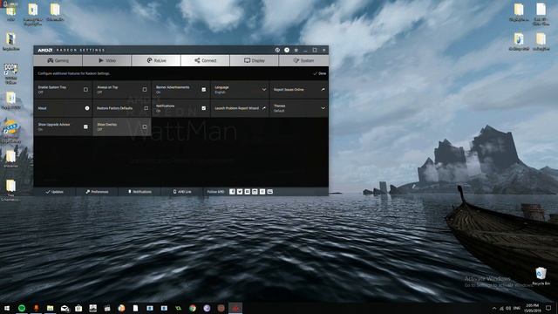The width and height of the screenshot is (558, 314).
Task: Click the taskbar clock and date
Action: [x=533, y=308]
